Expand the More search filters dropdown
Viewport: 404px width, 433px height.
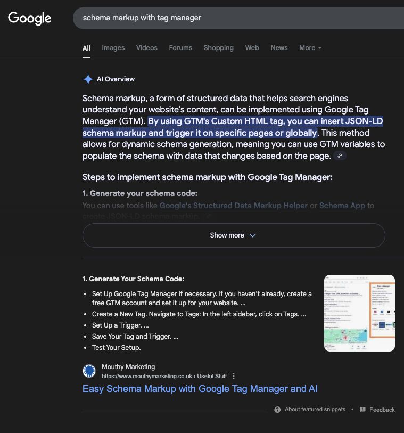tap(310, 48)
